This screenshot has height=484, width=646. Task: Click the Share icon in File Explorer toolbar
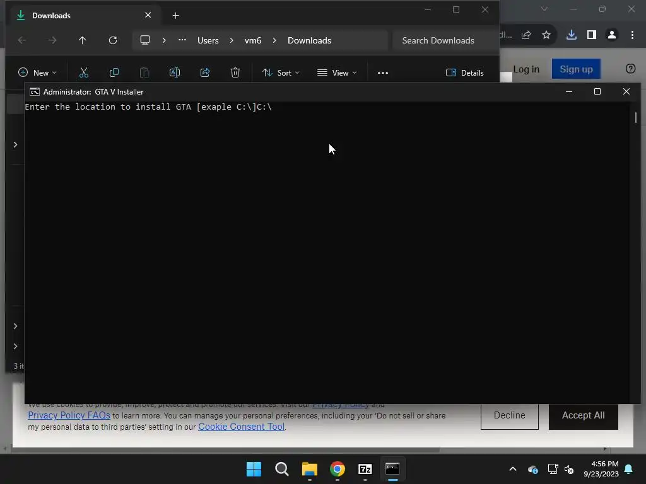205,73
